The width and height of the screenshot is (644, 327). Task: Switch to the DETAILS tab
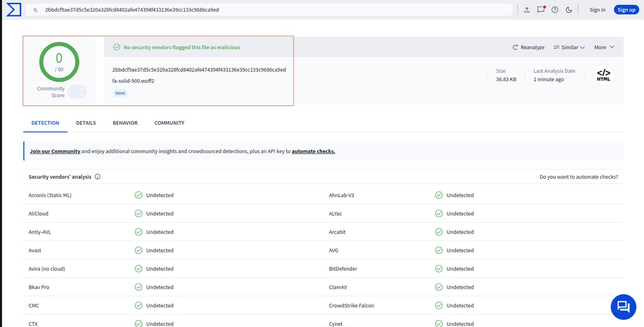pyautogui.click(x=86, y=123)
